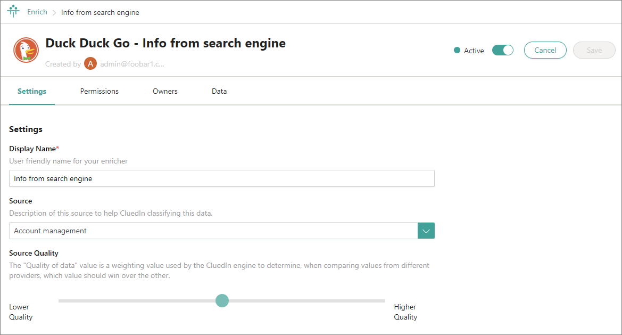Viewport: 622px width, 335px height.
Task: Toggle the Active switch off
Action: pos(502,50)
